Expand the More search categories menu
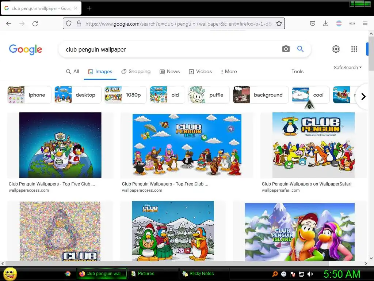 (x=229, y=71)
